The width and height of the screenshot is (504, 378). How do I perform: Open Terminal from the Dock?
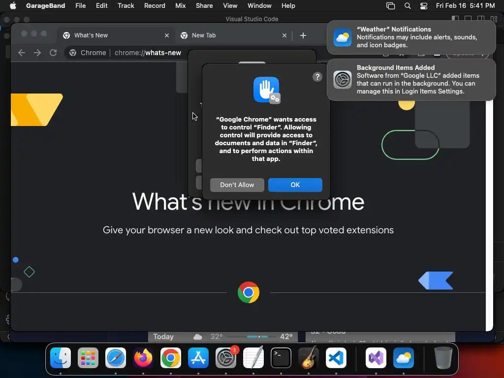point(281,357)
